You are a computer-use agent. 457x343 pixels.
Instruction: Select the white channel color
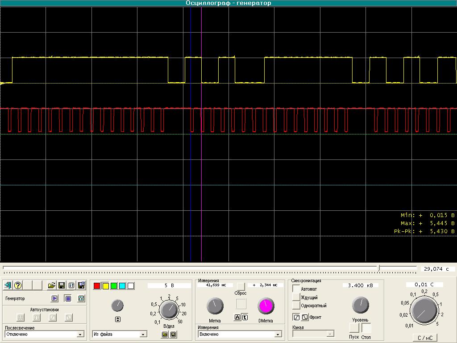[x=131, y=286]
